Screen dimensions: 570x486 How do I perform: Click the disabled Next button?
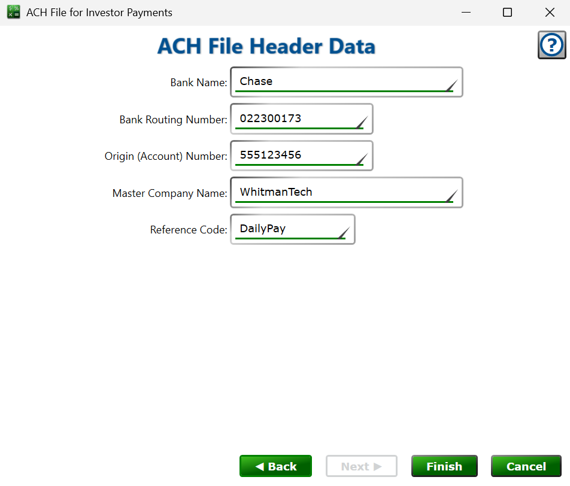[362, 466]
